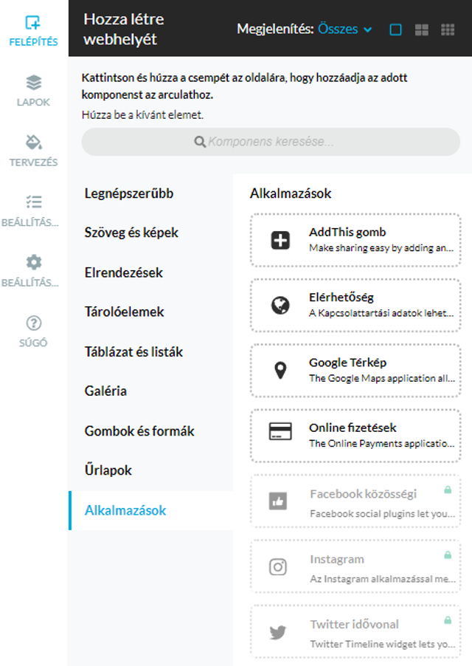The height and width of the screenshot is (666, 472).
Task: Click the chevron next to Összes
Action: point(368,30)
